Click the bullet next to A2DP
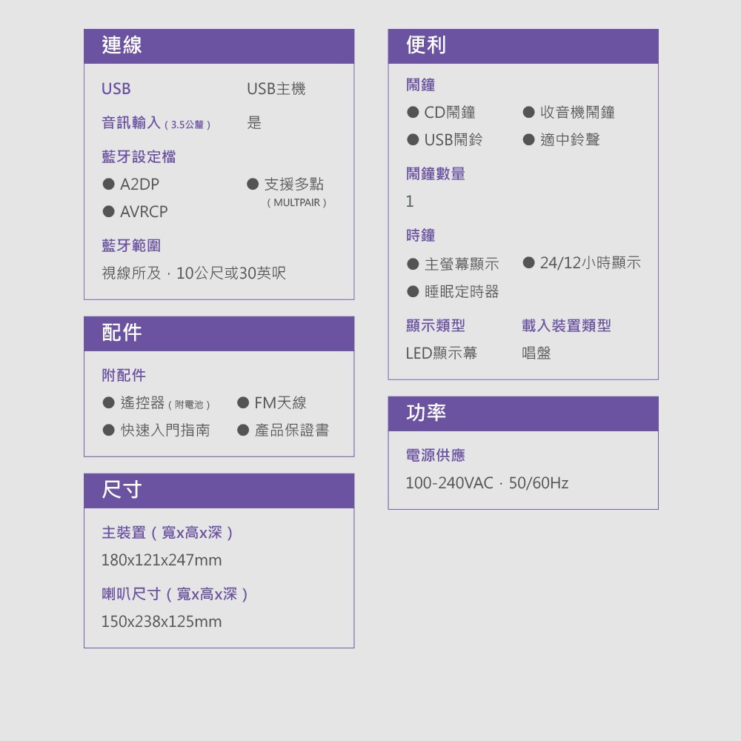The height and width of the screenshot is (741, 741). (108, 184)
